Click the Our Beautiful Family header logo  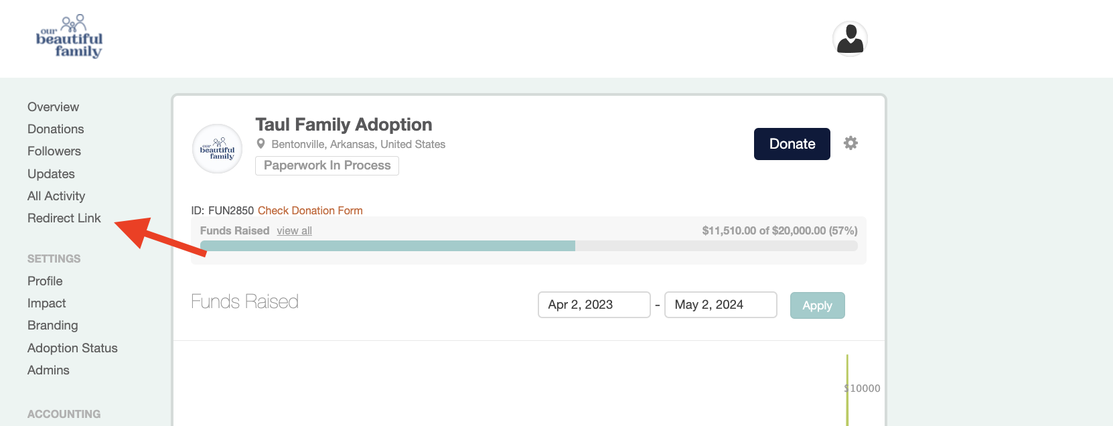[x=69, y=38]
